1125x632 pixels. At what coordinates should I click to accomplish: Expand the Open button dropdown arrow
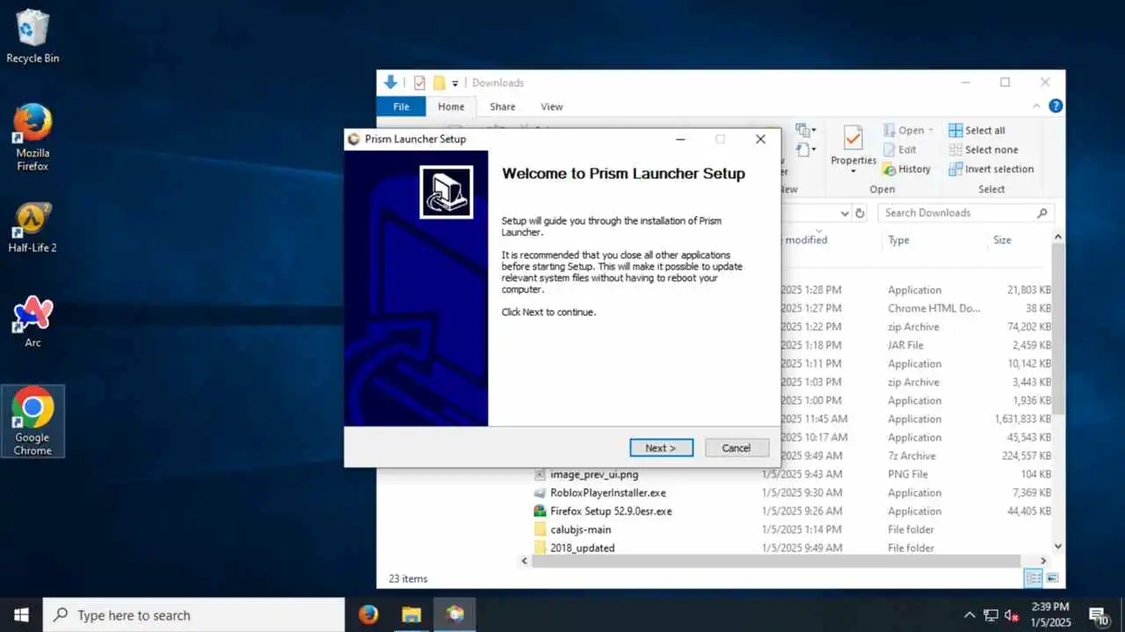tap(931, 130)
